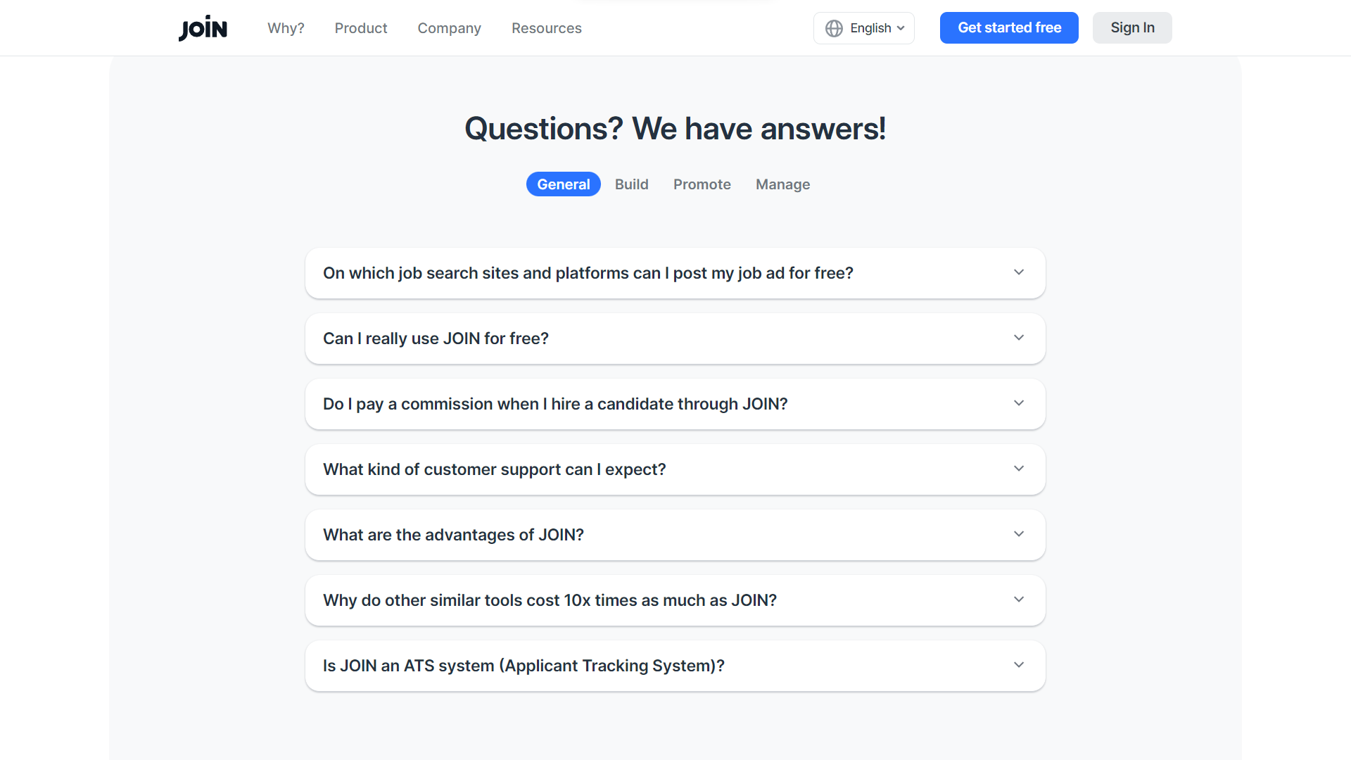Click the Sign In button
1351x760 pixels.
(x=1132, y=28)
